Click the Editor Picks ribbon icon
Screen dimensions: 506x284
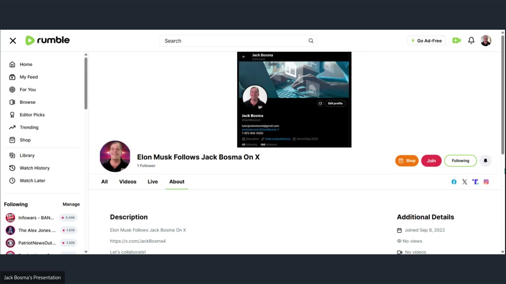12,115
